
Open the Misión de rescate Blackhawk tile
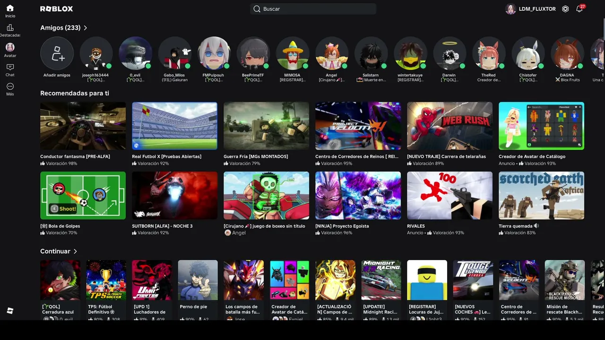pos(564,290)
